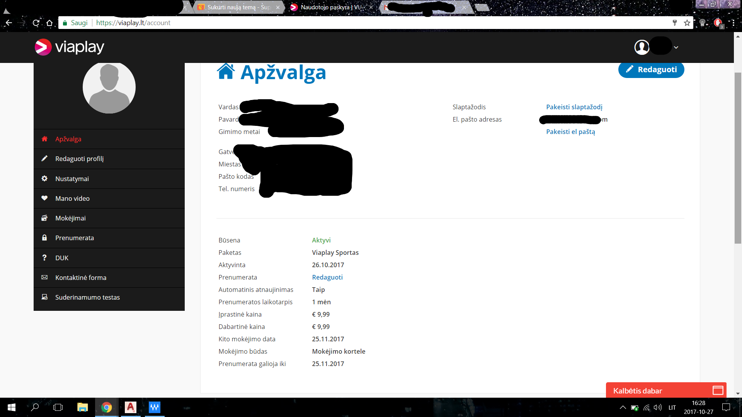The height and width of the screenshot is (417, 742).
Task: Click the gear icon beside Nustatymai
Action: tap(44, 178)
